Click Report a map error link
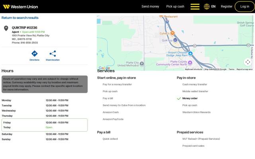The image size is (255, 159). click(x=245, y=69)
